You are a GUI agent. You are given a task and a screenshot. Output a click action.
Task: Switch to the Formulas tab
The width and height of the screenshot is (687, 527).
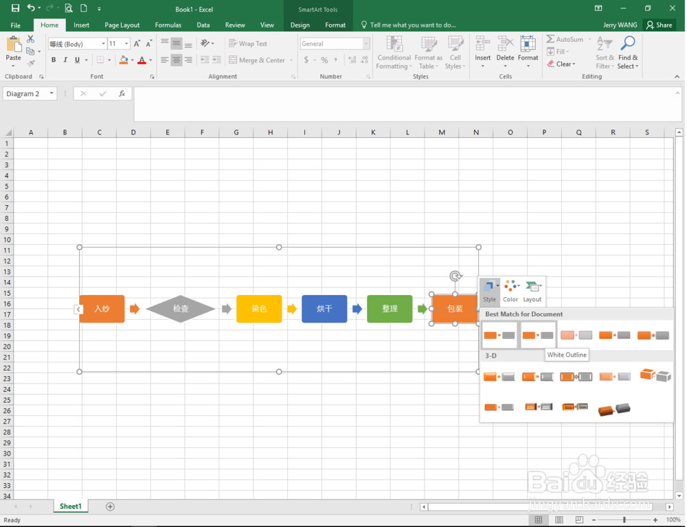(168, 25)
